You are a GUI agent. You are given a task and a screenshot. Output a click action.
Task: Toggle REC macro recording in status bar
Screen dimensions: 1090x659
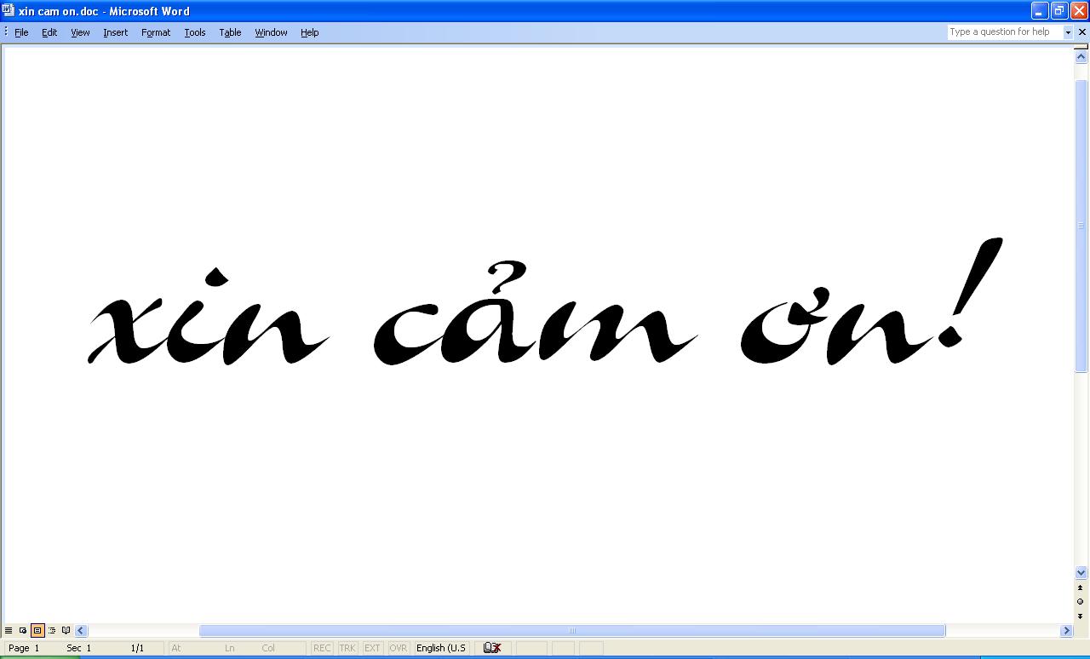(322, 648)
